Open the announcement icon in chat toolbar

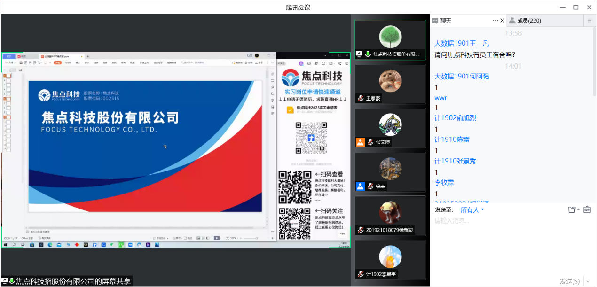pyautogui.click(x=587, y=210)
